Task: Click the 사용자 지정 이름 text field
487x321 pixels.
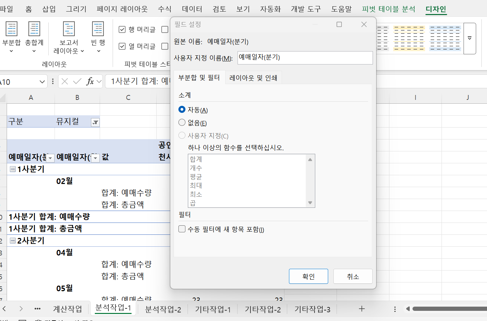Action: pyautogui.click(x=305, y=58)
